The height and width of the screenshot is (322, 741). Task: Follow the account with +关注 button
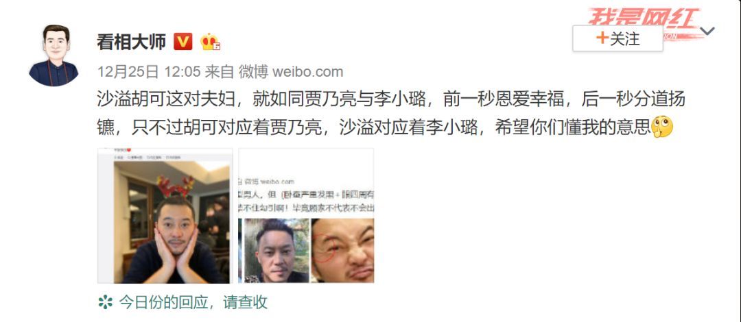click(x=617, y=38)
